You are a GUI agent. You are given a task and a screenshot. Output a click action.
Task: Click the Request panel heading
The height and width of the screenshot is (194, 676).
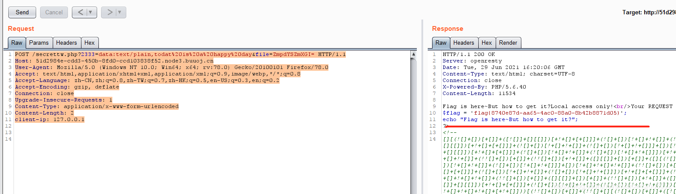click(21, 29)
